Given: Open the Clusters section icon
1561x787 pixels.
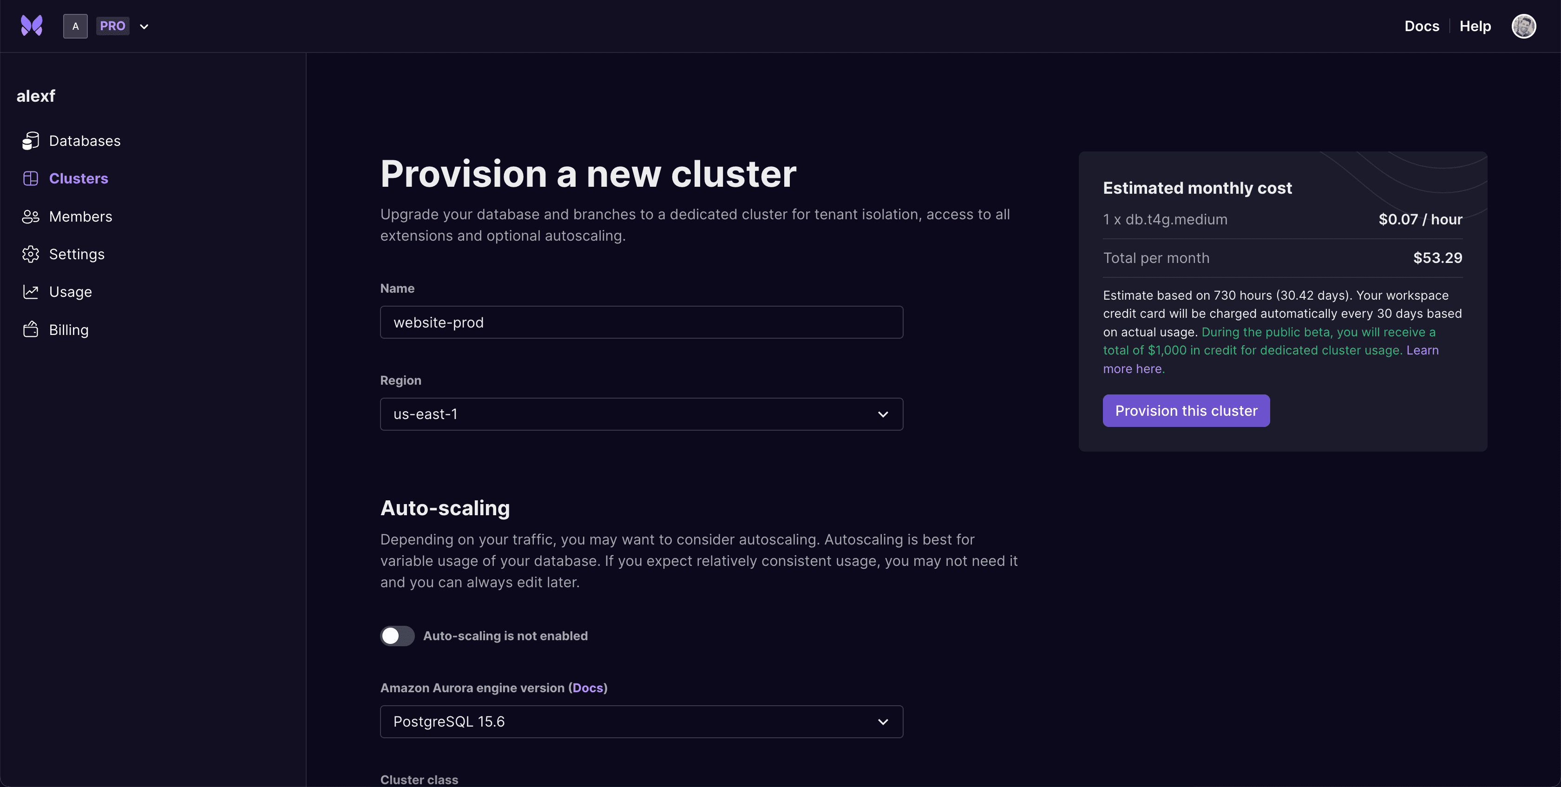Looking at the screenshot, I should [31, 178].
